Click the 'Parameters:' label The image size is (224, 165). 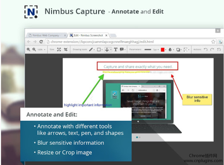coord(135,49)
